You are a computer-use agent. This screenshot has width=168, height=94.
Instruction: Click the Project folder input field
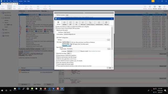tap(87, 49)
